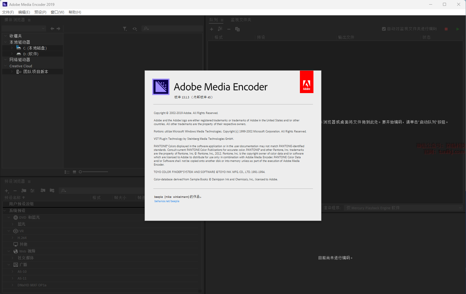The height and width of the screenshot is (294, 466).
Task: Switch to the 监视文件夹 tab
Action: (x=241, y=20)
